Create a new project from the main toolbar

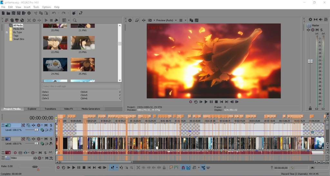pos(3,13)
